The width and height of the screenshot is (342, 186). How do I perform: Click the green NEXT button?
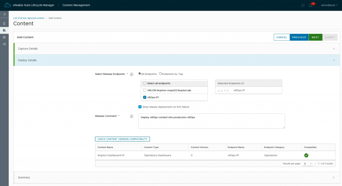[x=315, y=37]
